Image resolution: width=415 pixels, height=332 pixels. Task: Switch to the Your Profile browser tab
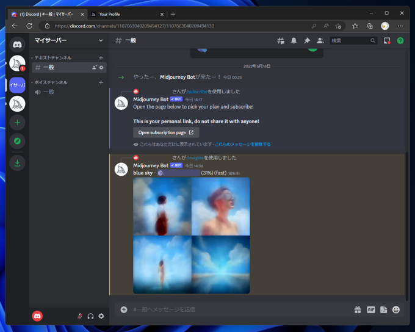(x=127, y=14)
